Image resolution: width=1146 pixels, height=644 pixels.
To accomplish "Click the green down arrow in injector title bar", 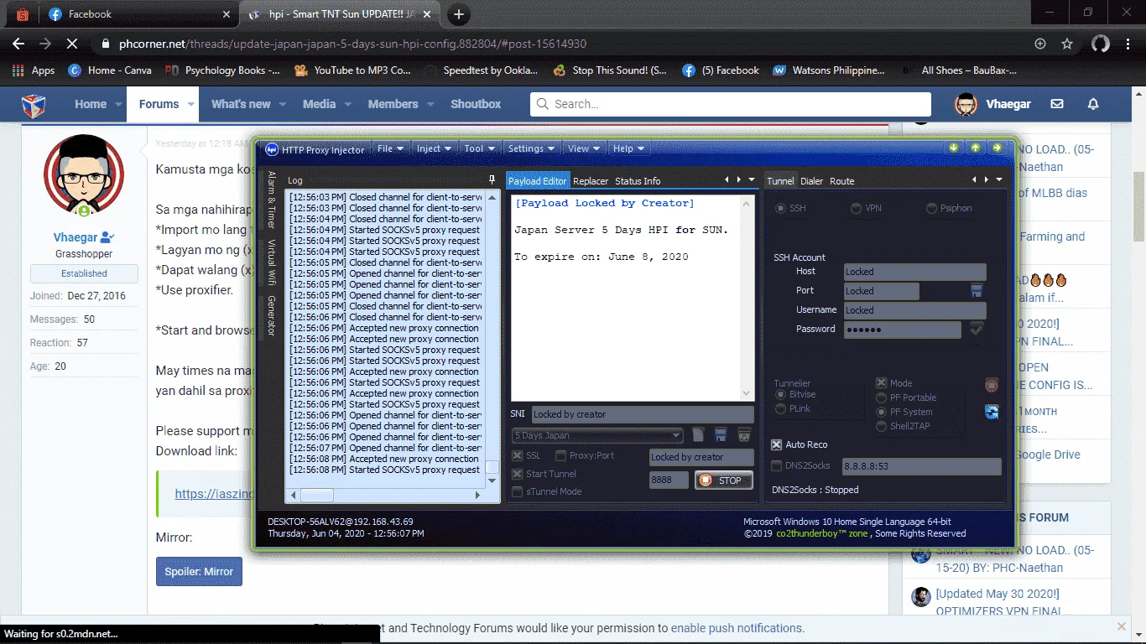I will (x=954, y=148).
